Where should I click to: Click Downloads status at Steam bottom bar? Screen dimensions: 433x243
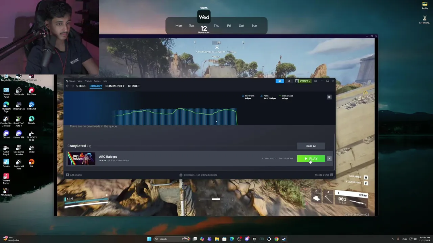[198, 175]
